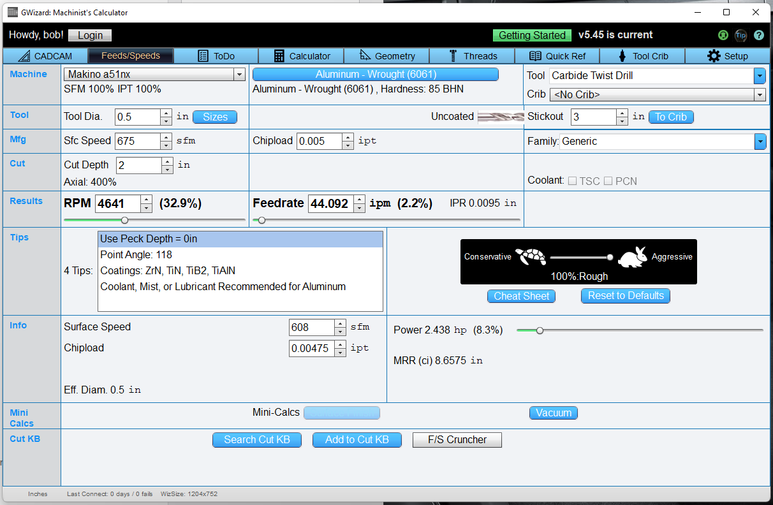Click the conservative-aggressive slider handle
The height and width of the screenshot is (505, 773).
(x=610, y=257)
